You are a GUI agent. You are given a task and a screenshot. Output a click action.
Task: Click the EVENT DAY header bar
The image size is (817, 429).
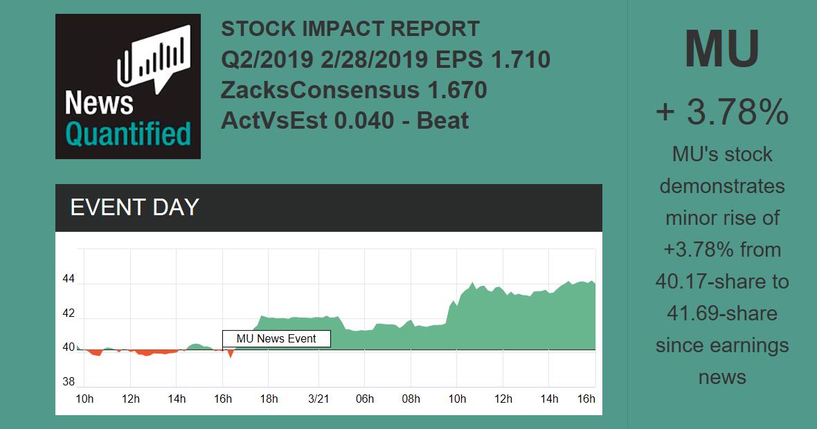pyautogui.click(x=329, y=208)
